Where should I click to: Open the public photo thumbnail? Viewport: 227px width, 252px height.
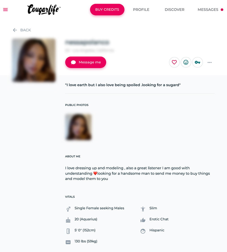click(78, 127)
